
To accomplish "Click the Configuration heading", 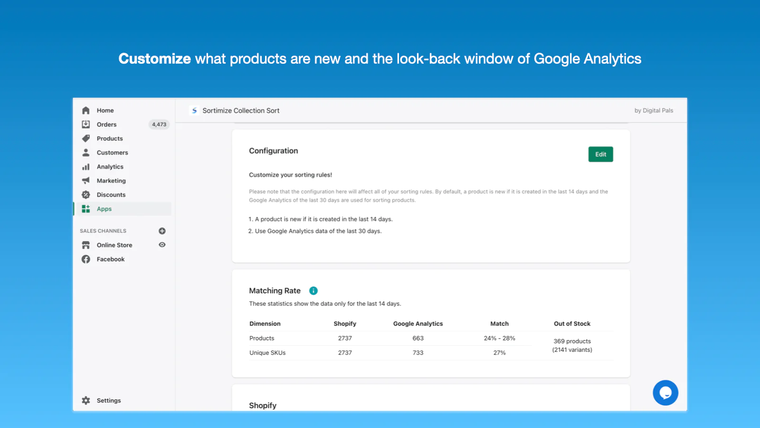I will 274,151.
